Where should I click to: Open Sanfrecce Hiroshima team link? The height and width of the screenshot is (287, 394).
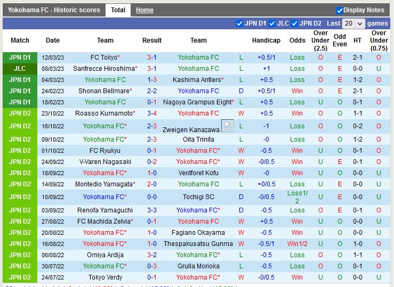tap(105, 69)
